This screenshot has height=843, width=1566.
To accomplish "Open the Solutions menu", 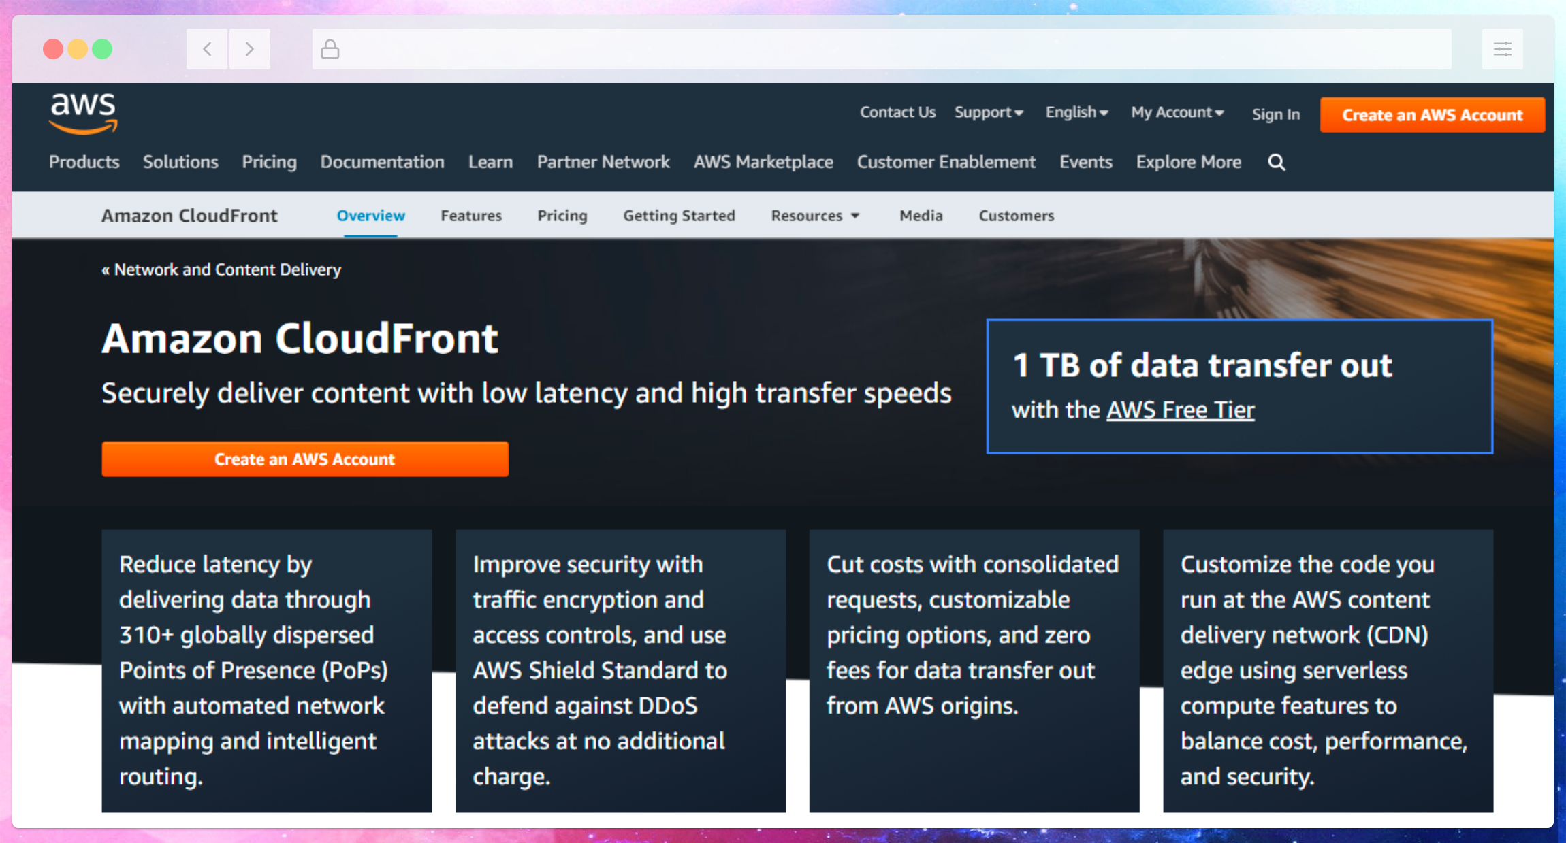I will 180,162.
